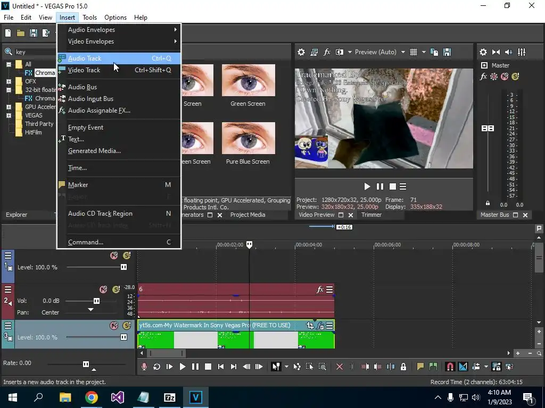This screenshot has height=408, width=545.
Task: Save preview snapshot to file icon
Action: pyautogui.click(x=447, y=52)
